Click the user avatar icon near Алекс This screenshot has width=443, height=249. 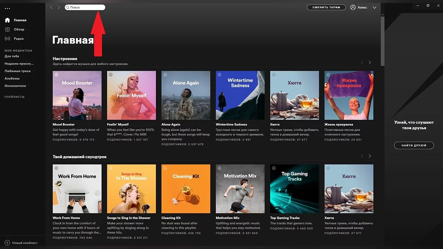point(353,7)
